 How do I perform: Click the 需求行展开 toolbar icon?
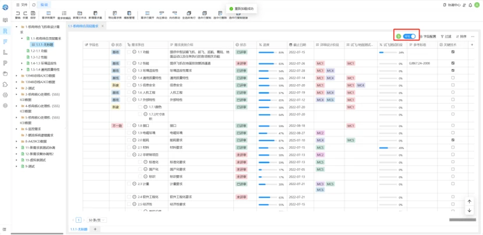point(147,13)
